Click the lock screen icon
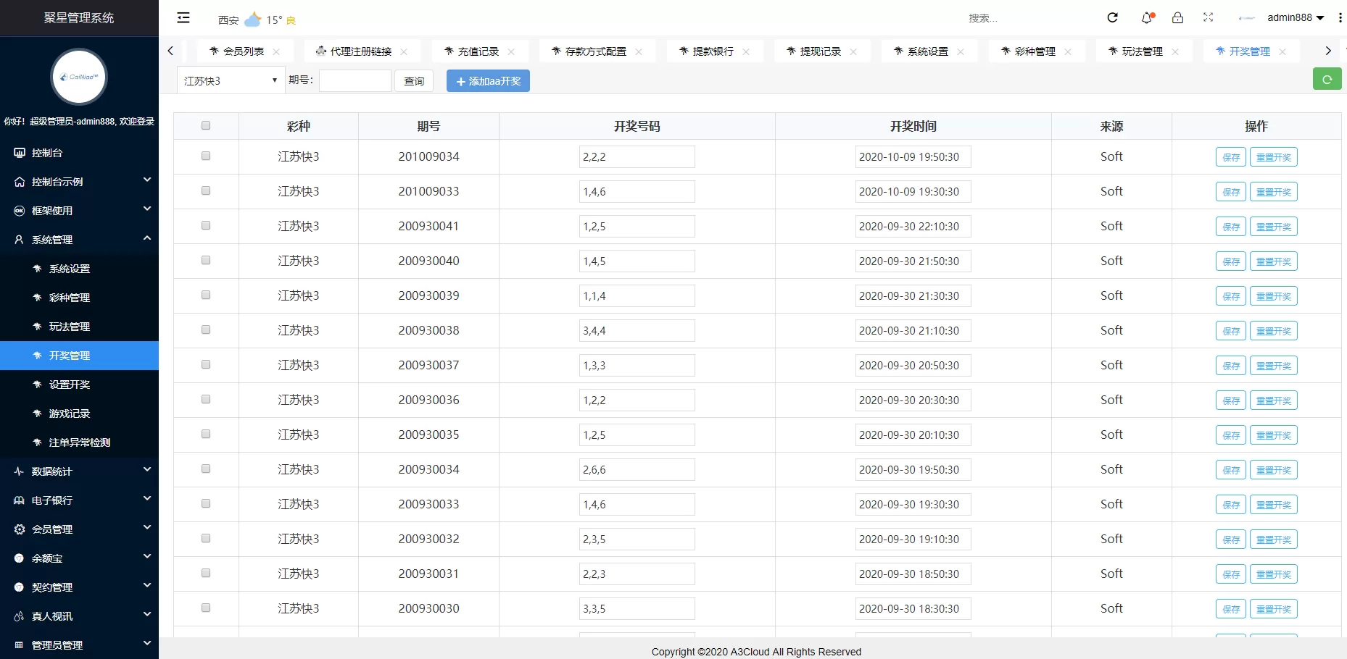Image resolution: width=1347 pixels, height=659 pixels. 1177,18
